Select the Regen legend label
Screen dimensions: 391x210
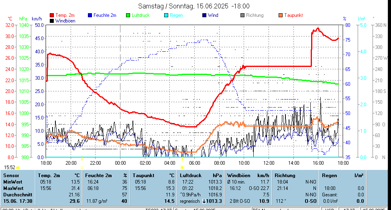pyautogui.click(x=176, y=15)
